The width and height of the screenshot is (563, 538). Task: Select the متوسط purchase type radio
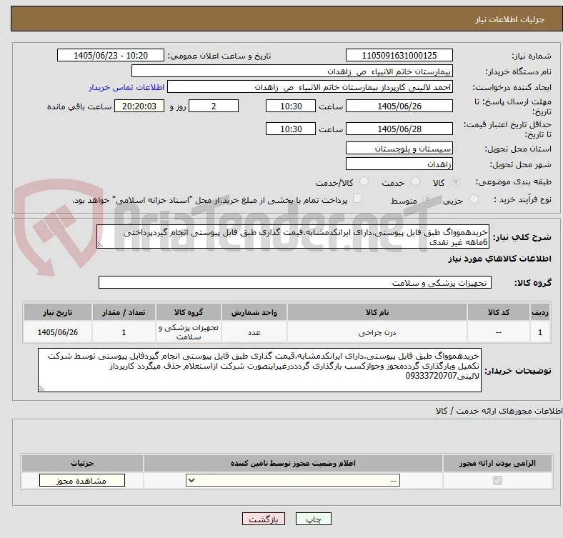pyautogui.click(x=427, y=199)
